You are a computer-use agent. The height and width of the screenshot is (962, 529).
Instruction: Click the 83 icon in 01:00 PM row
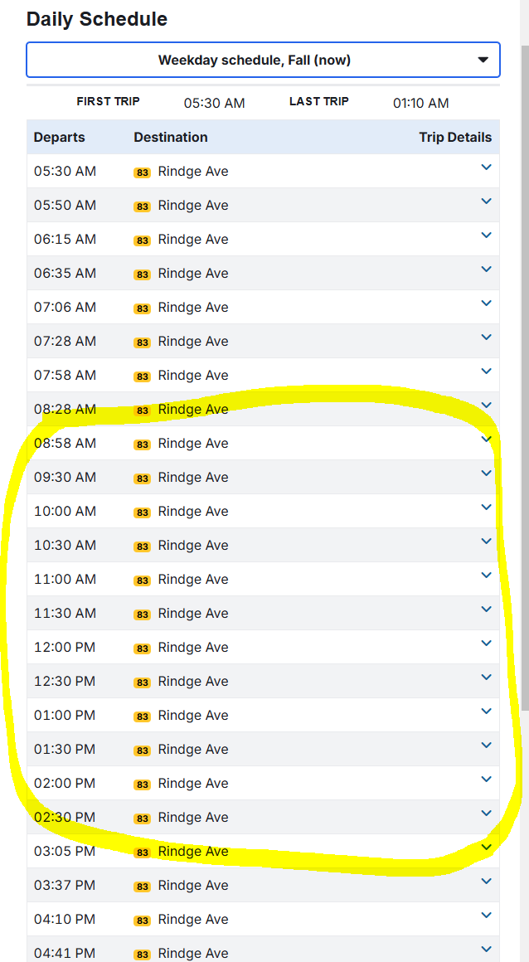(142, 717)
